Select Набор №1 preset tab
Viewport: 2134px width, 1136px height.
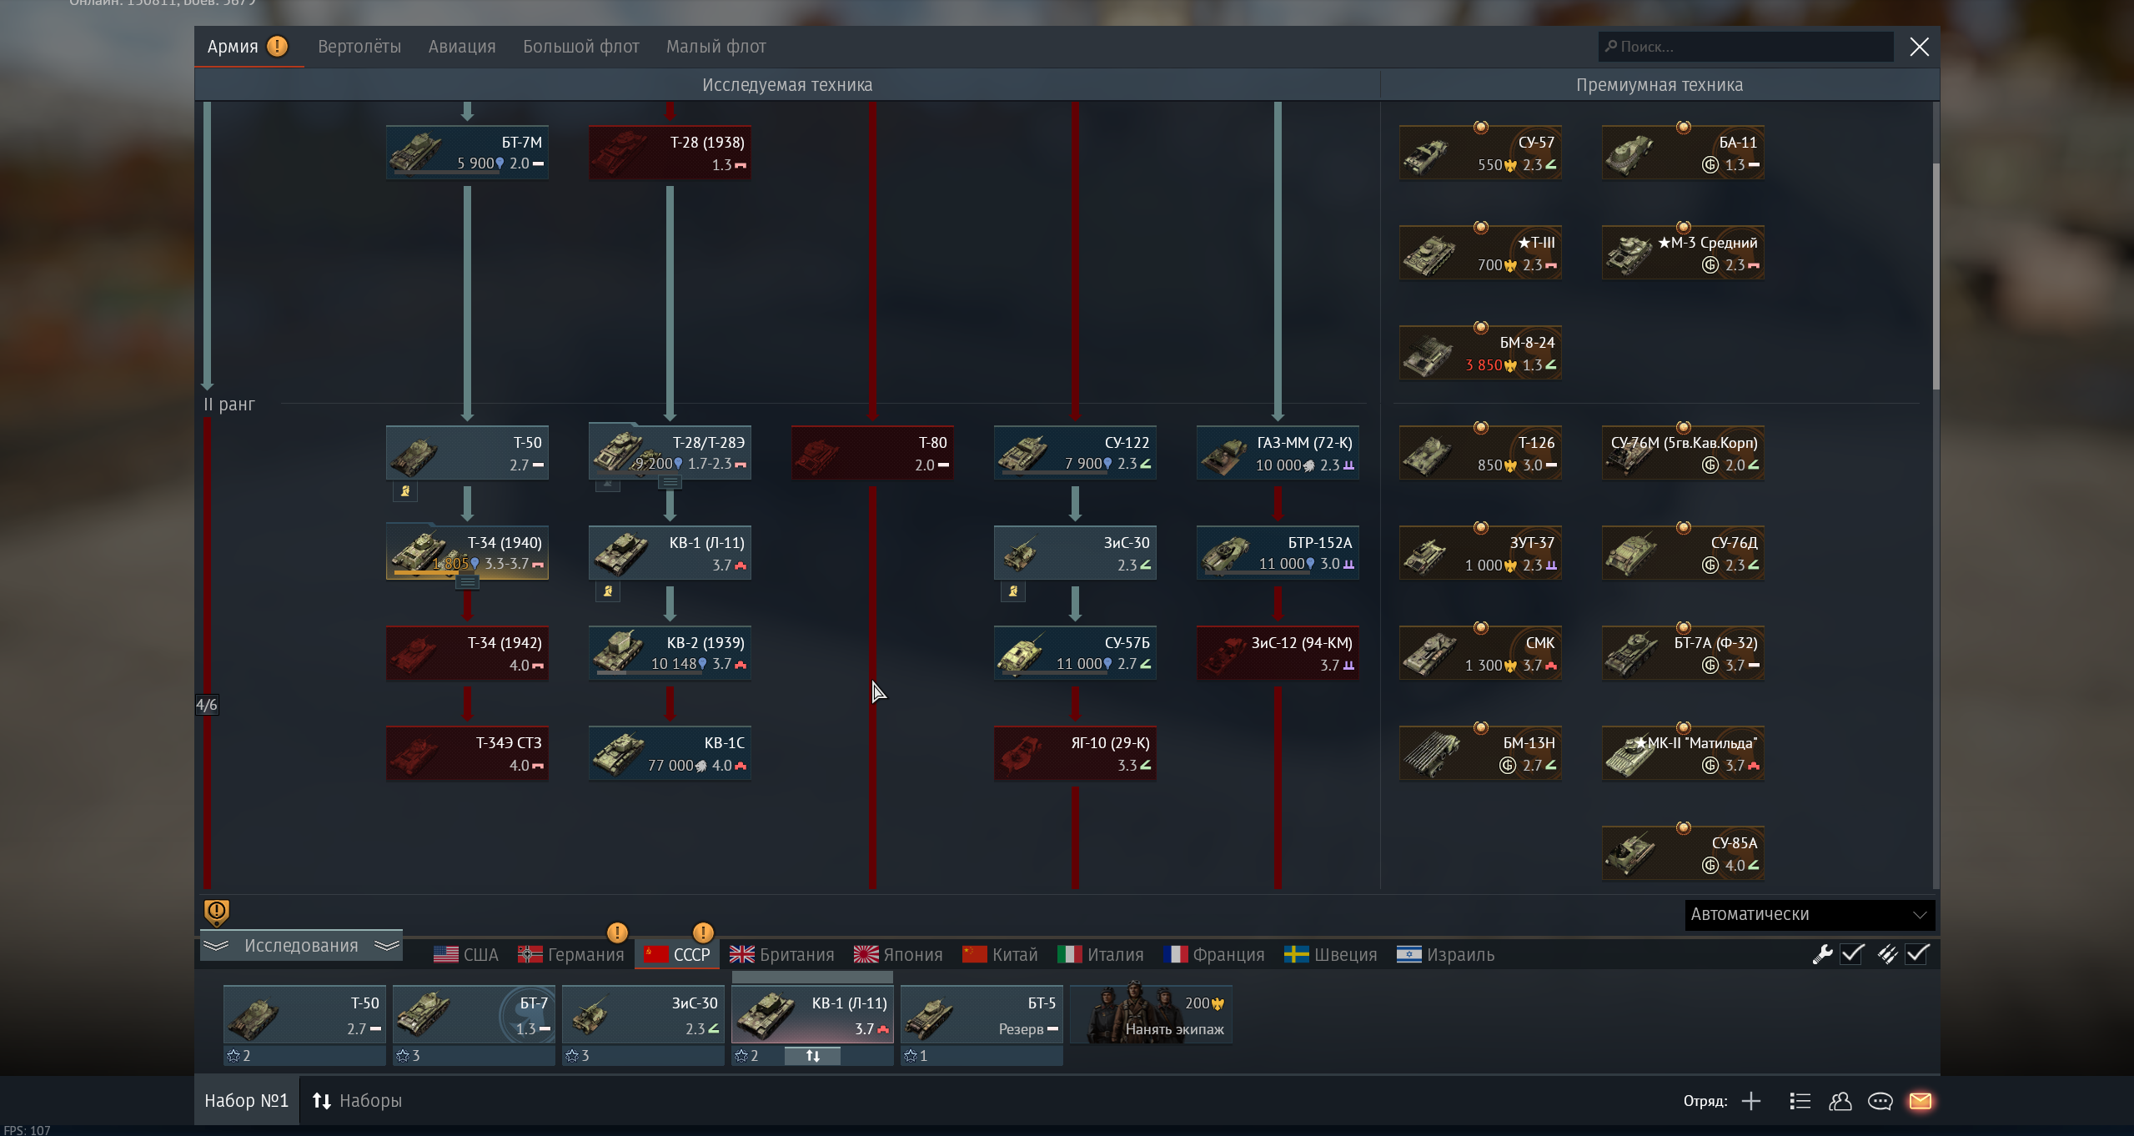point(247,1101)
